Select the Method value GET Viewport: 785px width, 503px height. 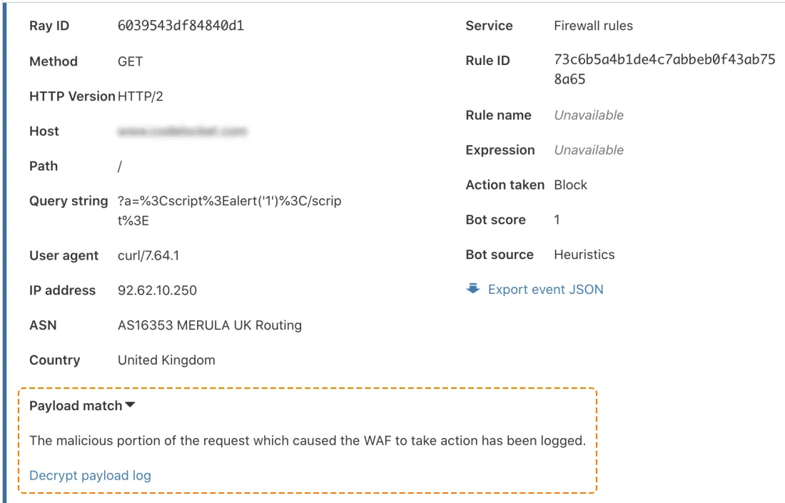point(129,61)
